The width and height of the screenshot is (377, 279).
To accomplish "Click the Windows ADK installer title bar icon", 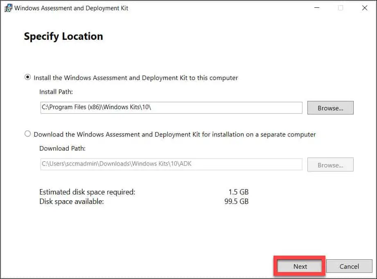I will [8, 8].
